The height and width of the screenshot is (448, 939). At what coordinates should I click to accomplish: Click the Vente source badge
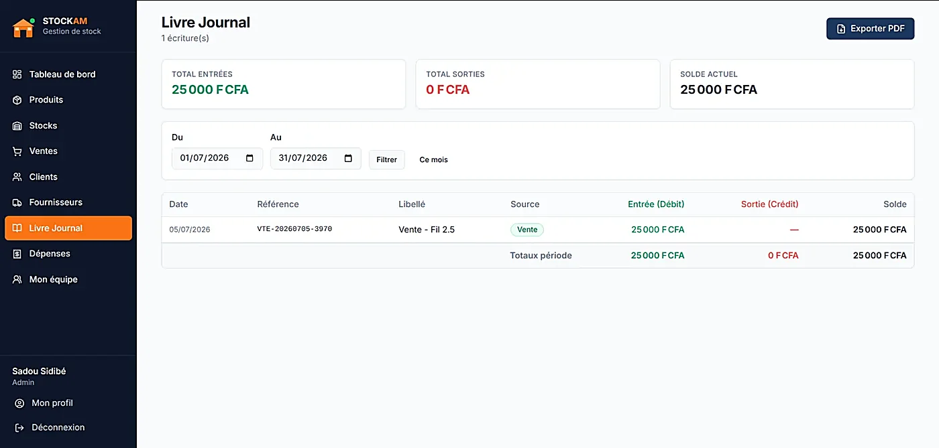pyautogui.click(x=527, y=230)
